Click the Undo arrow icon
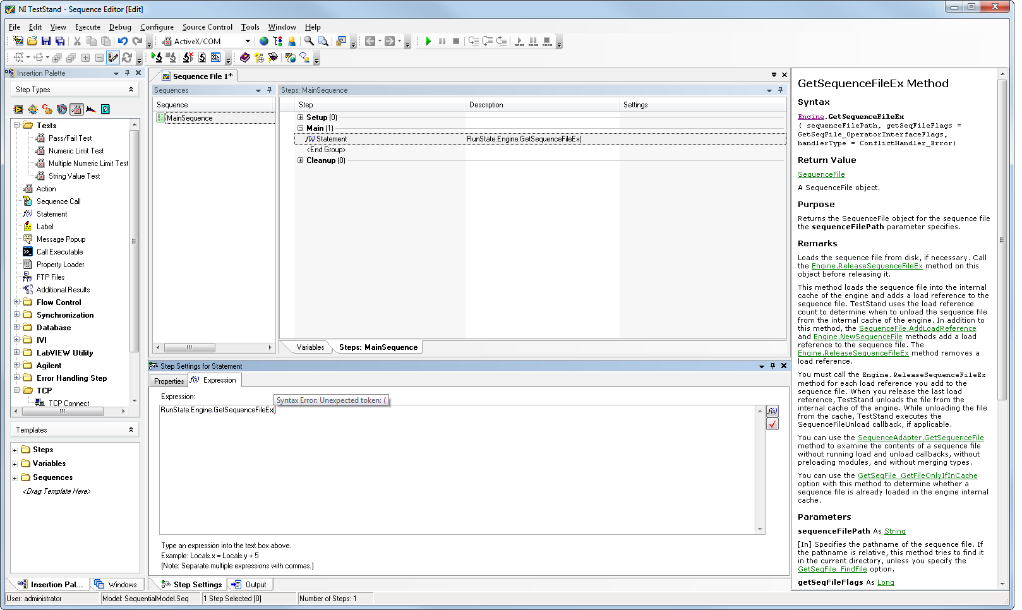The image size is (1022, 610). [123, 41]
